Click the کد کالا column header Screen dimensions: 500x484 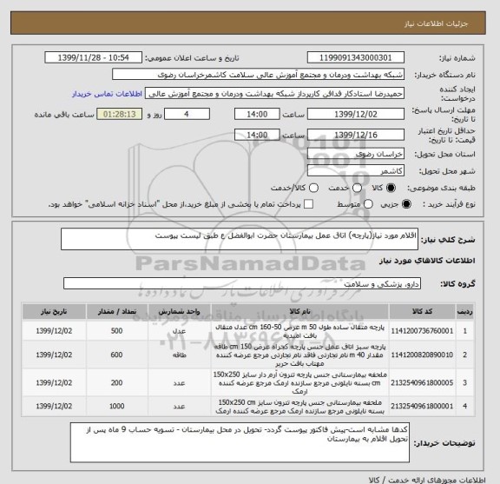click(422, 312)
